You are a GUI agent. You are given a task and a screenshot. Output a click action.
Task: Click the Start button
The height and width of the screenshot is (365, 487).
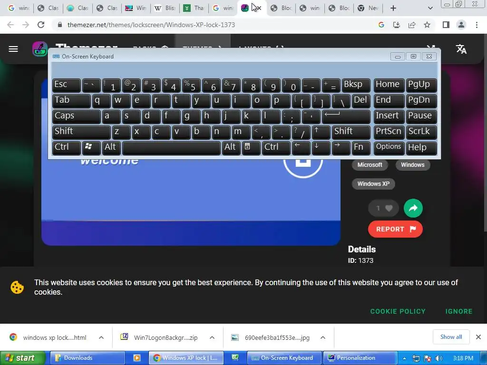(x=22, y=358)
